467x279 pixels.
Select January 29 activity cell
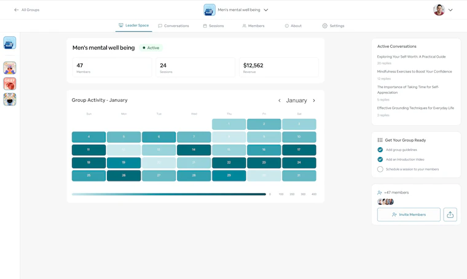pyautogui.click(x=229, y=175)
